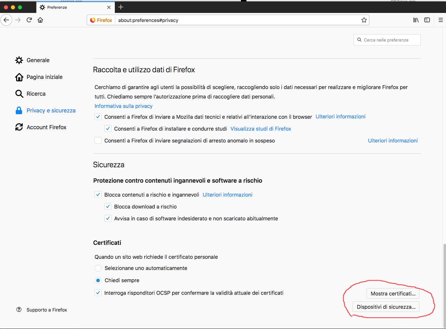
Task: Open the Library bookshelf icon
Action: pos(416,20)
